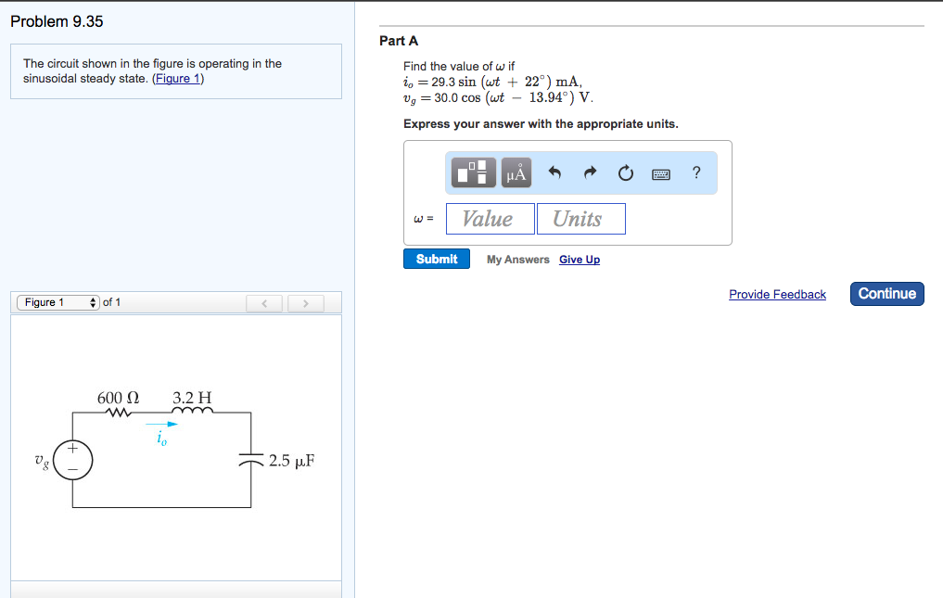943x598 pixels.
Task: Click the redo arrow icon
Action: coord(590,173)
